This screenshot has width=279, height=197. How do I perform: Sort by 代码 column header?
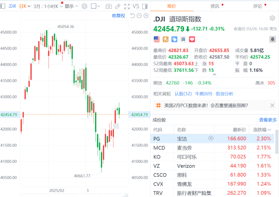click(157, 130)
